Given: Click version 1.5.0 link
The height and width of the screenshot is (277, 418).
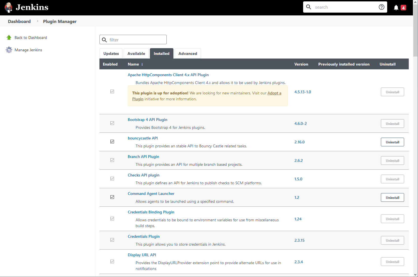Looking at the screenshot, I should [298, 179].
